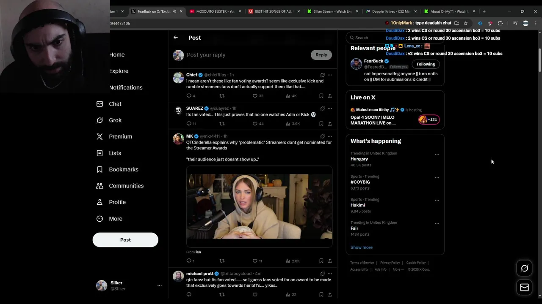Open options for Hungary trend

[437, 155]
